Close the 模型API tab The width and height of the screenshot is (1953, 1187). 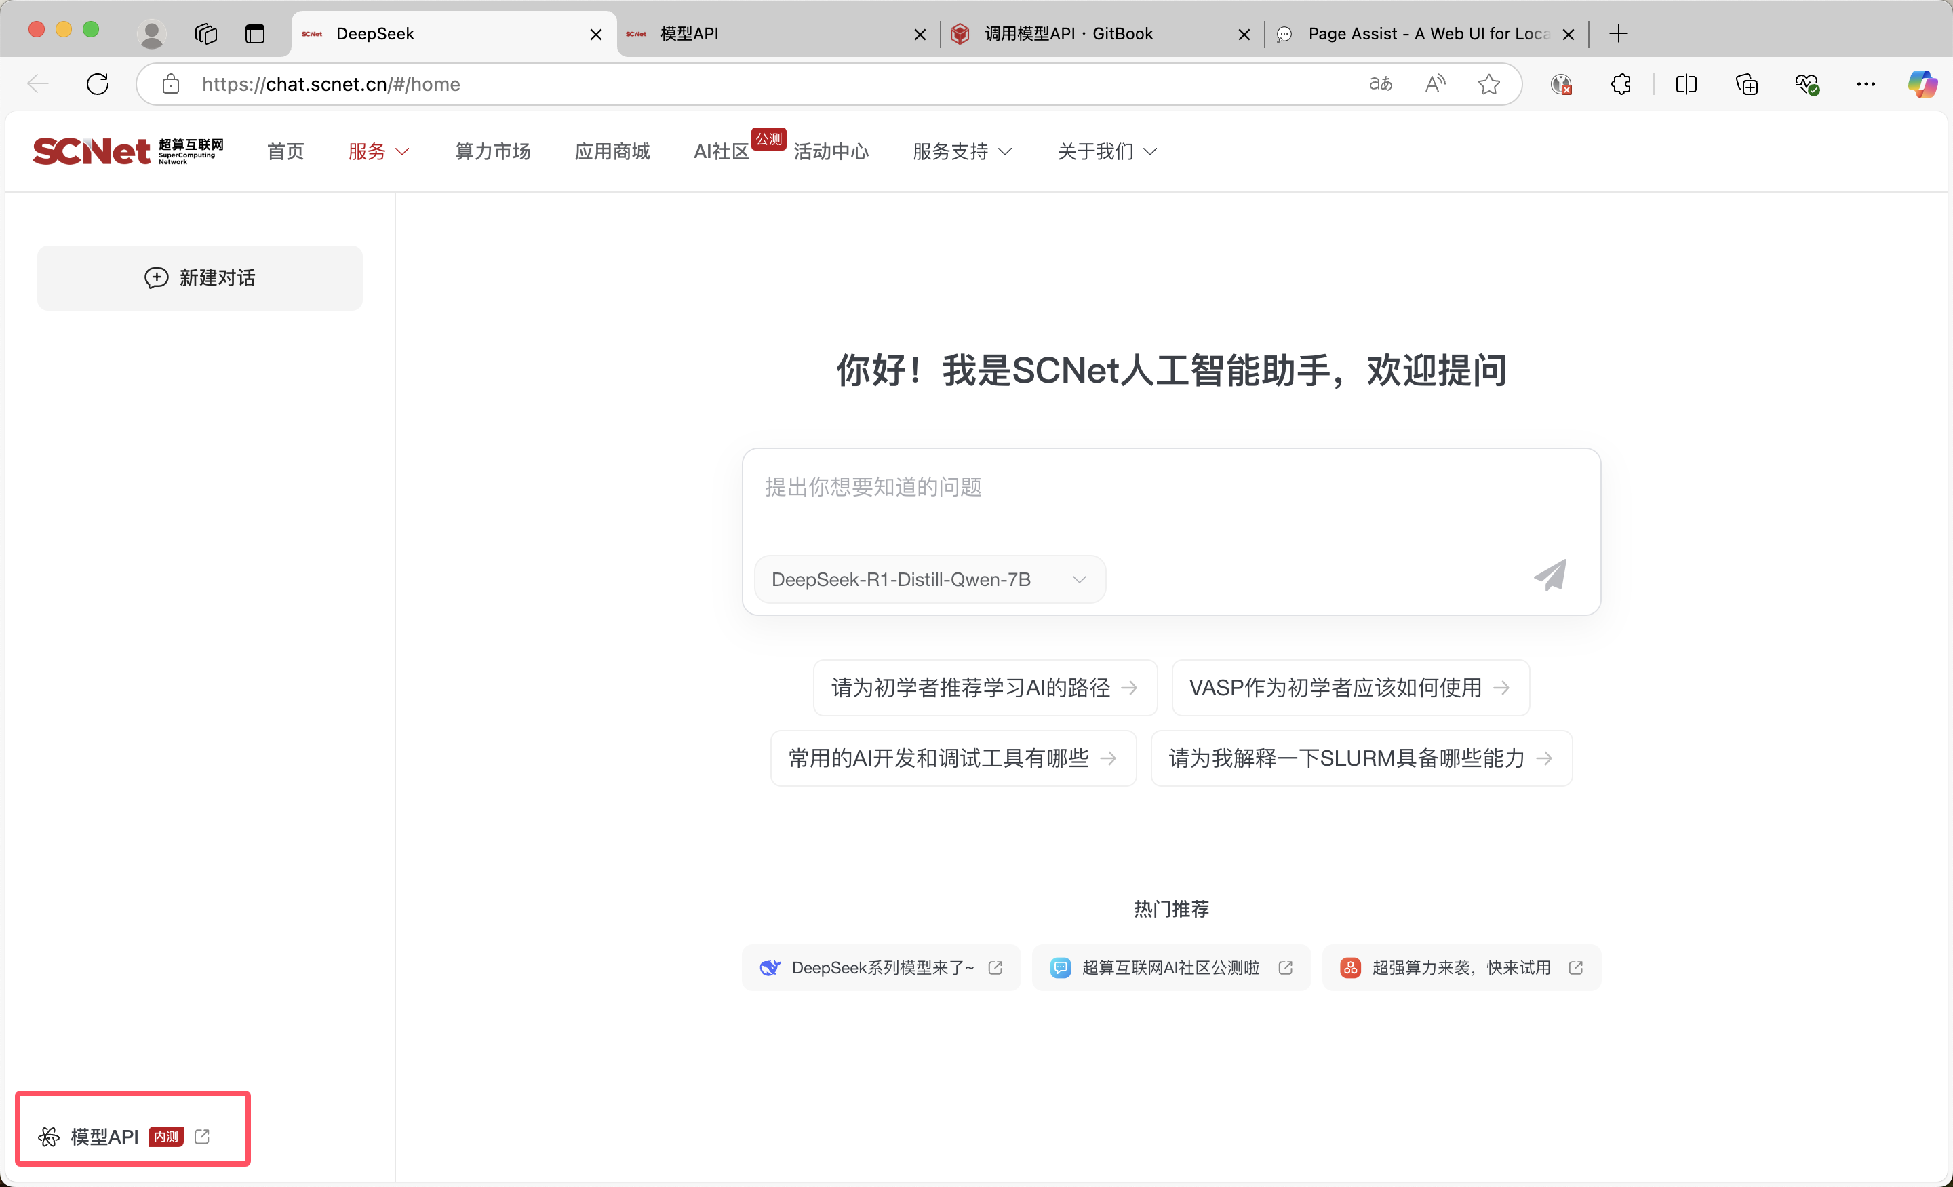(920, 34)
